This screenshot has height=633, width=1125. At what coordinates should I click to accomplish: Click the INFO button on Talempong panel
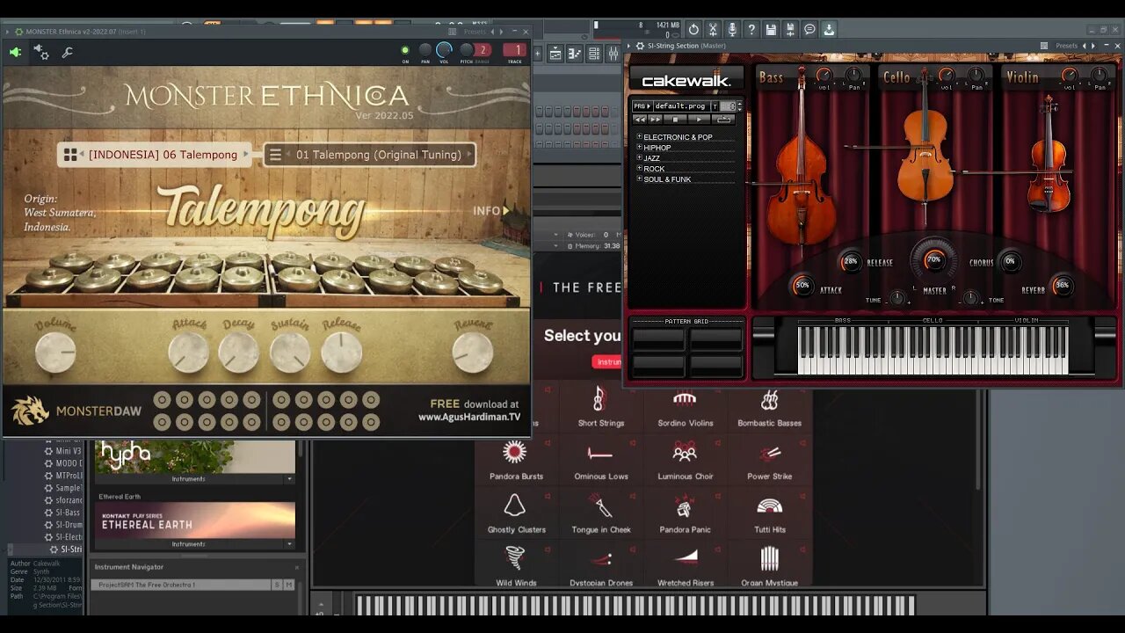(x=487, y=210)
